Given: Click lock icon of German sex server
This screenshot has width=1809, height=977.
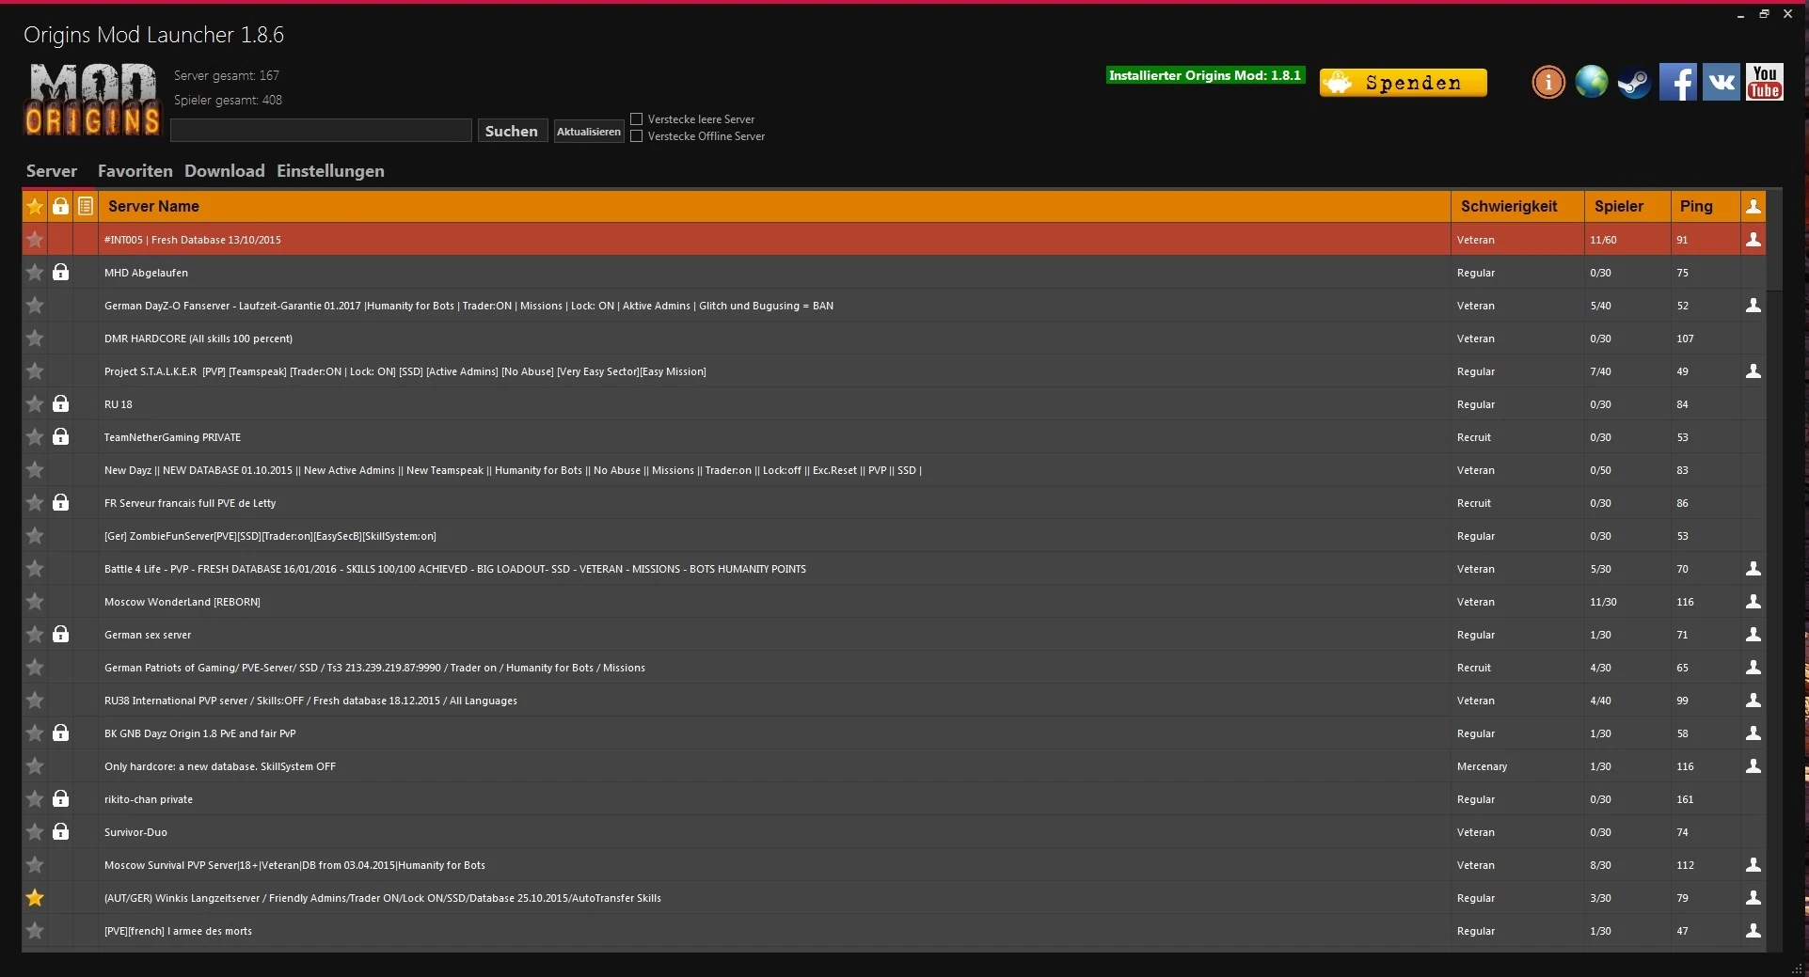Looking at the screenshot, I should (60, 635).
